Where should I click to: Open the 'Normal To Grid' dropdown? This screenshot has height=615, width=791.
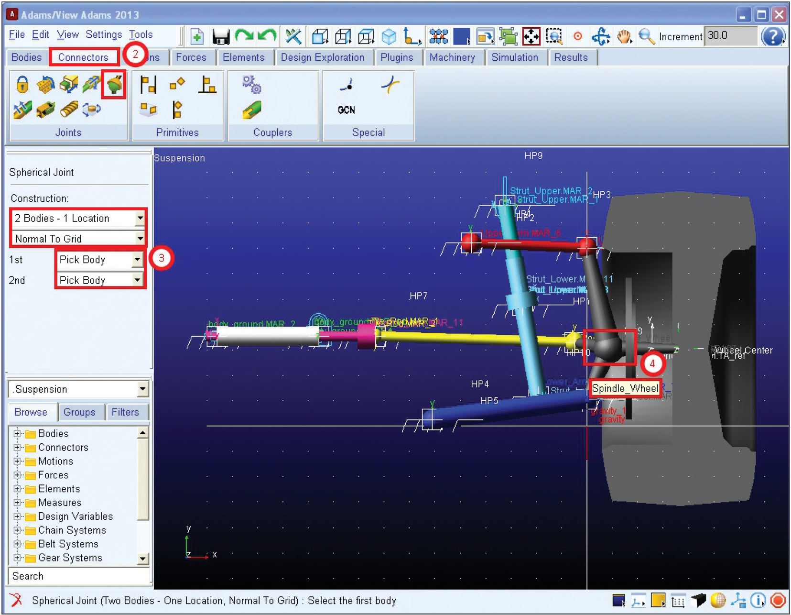click(140, 239)
